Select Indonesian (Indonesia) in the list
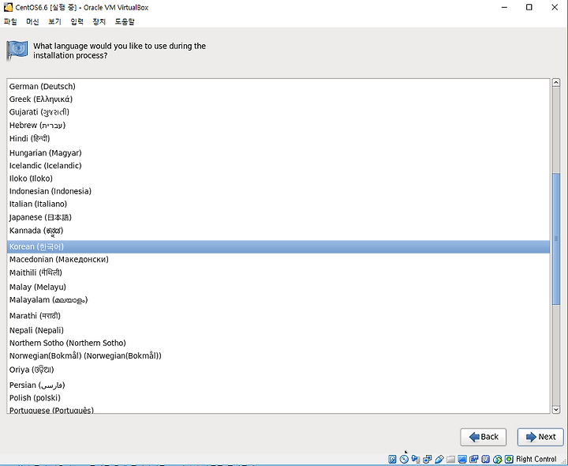 coord(278,191)
